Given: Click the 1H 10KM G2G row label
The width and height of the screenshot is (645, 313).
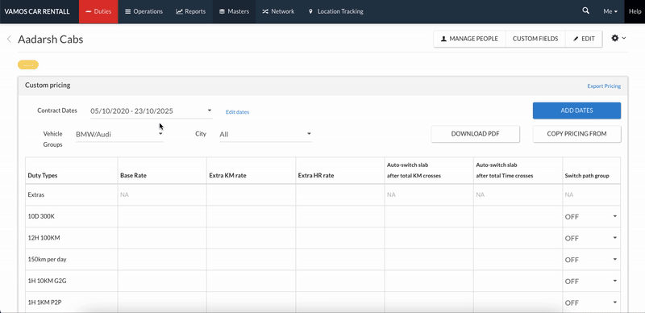Looking at the screenshot, I should tap(47, 282).
